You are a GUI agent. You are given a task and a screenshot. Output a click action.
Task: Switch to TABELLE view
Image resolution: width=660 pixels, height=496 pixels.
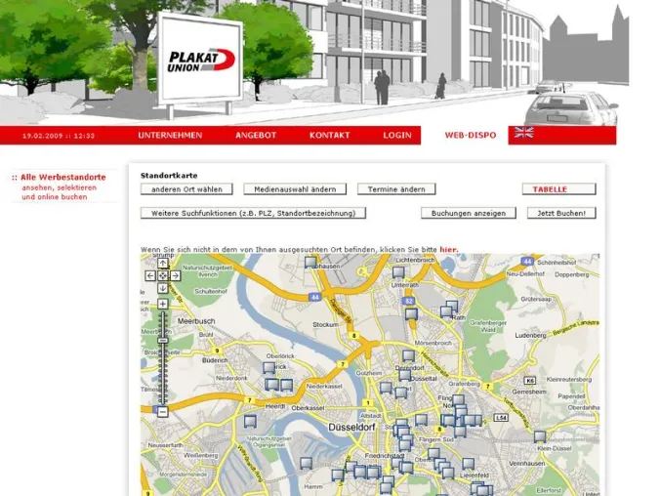pyautogui.click(x=559, y=189)
